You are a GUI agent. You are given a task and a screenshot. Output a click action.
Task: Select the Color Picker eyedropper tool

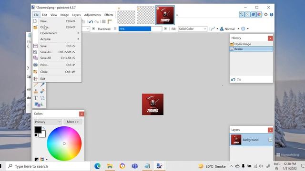pos(42,85)
